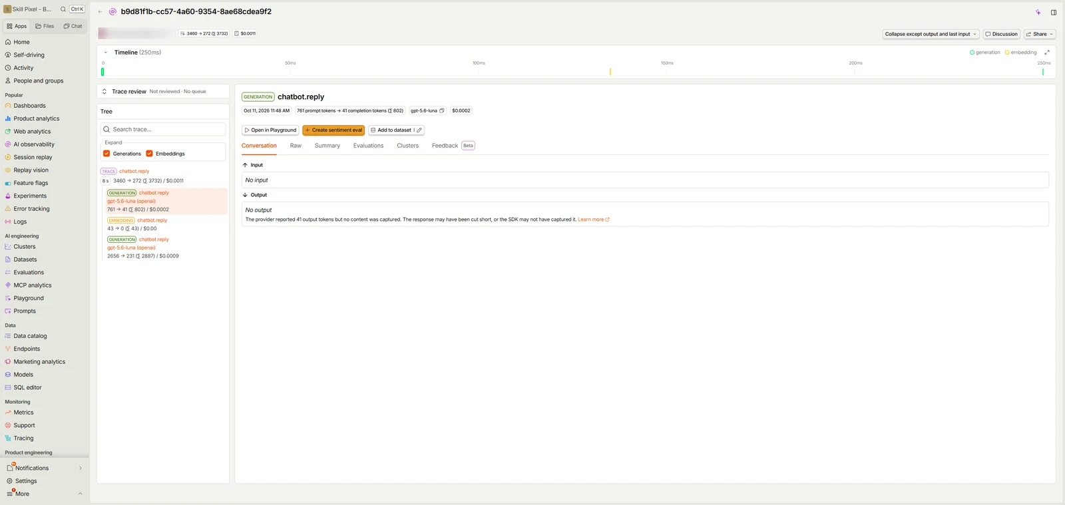Open Home from the sidebar
Screen dimensions: 1065x505
[x=22, y=42]
